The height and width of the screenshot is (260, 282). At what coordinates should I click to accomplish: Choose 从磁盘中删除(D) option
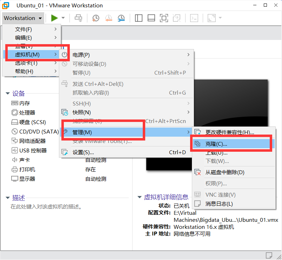click(x=234, y=172)
